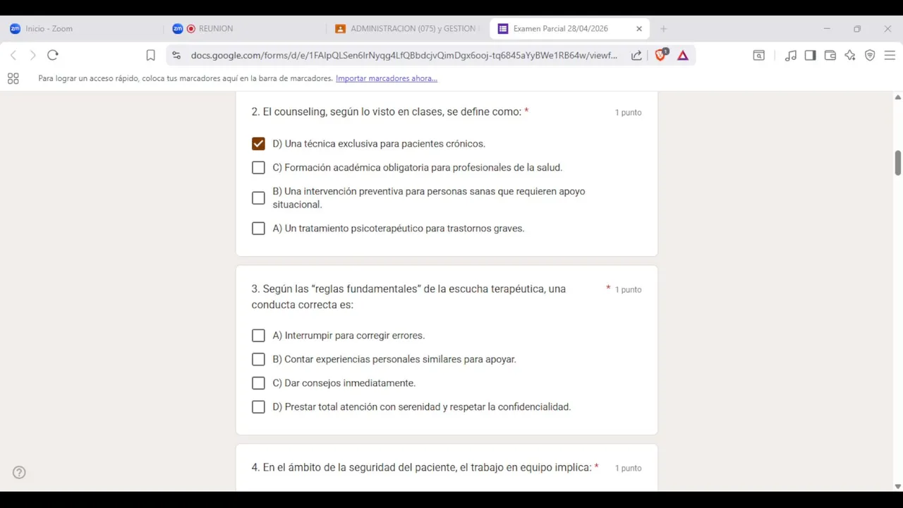Viewport: 903px width, 508px height.
Task: Restore down the browser window
Action: point(857,29)
